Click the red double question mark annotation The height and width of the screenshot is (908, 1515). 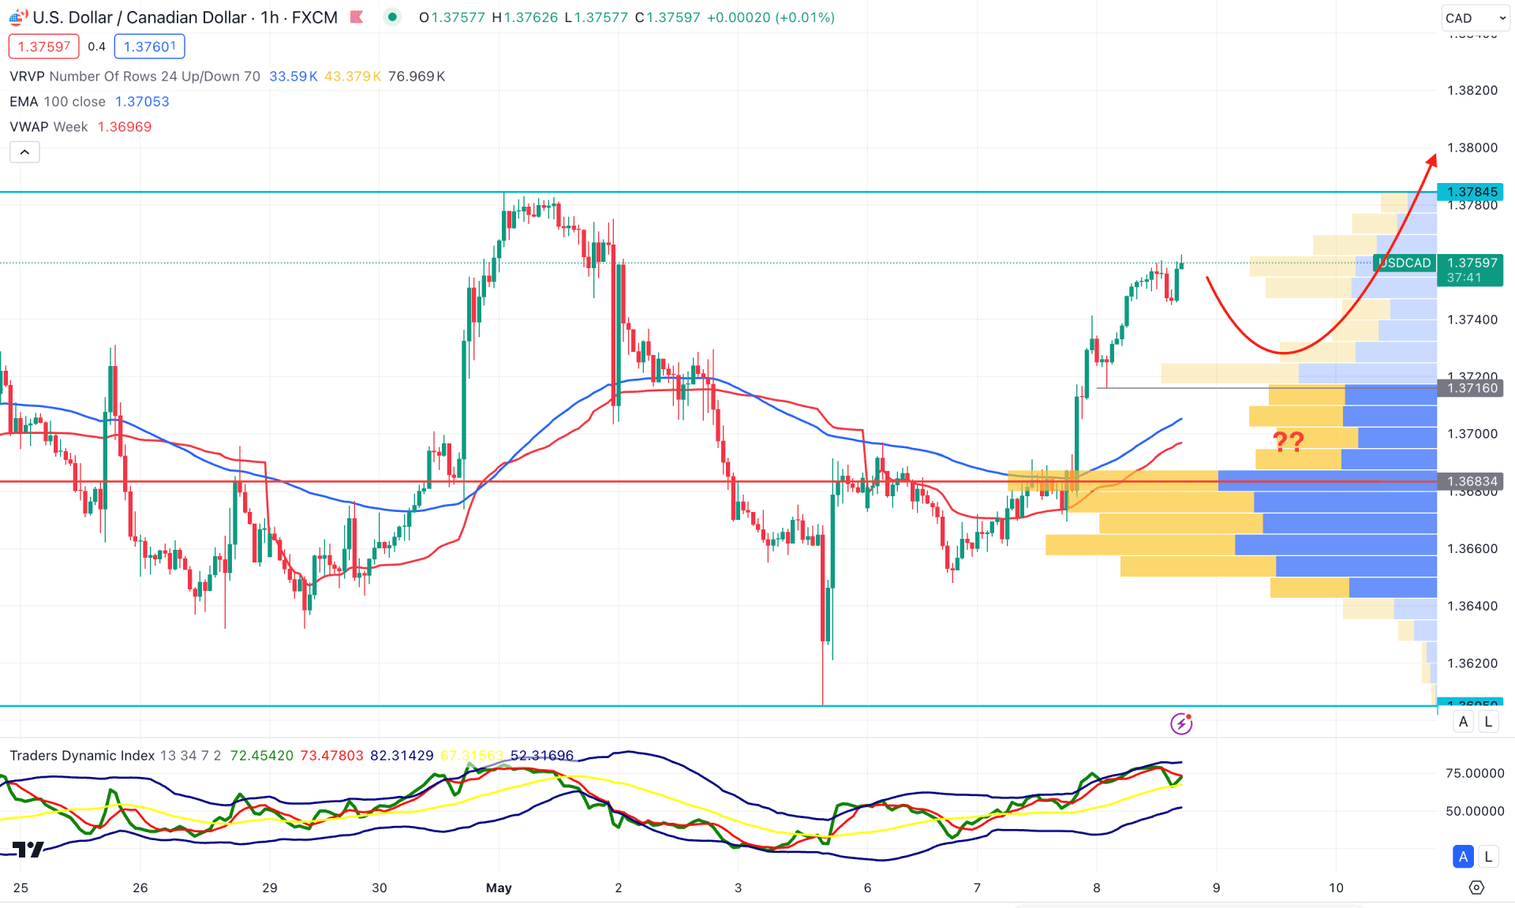(1289, 441)
